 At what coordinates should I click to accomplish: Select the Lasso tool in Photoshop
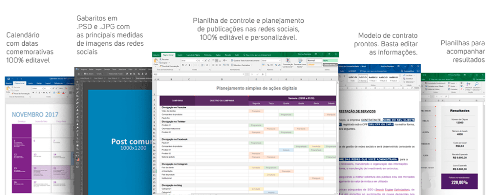(77, 89)
